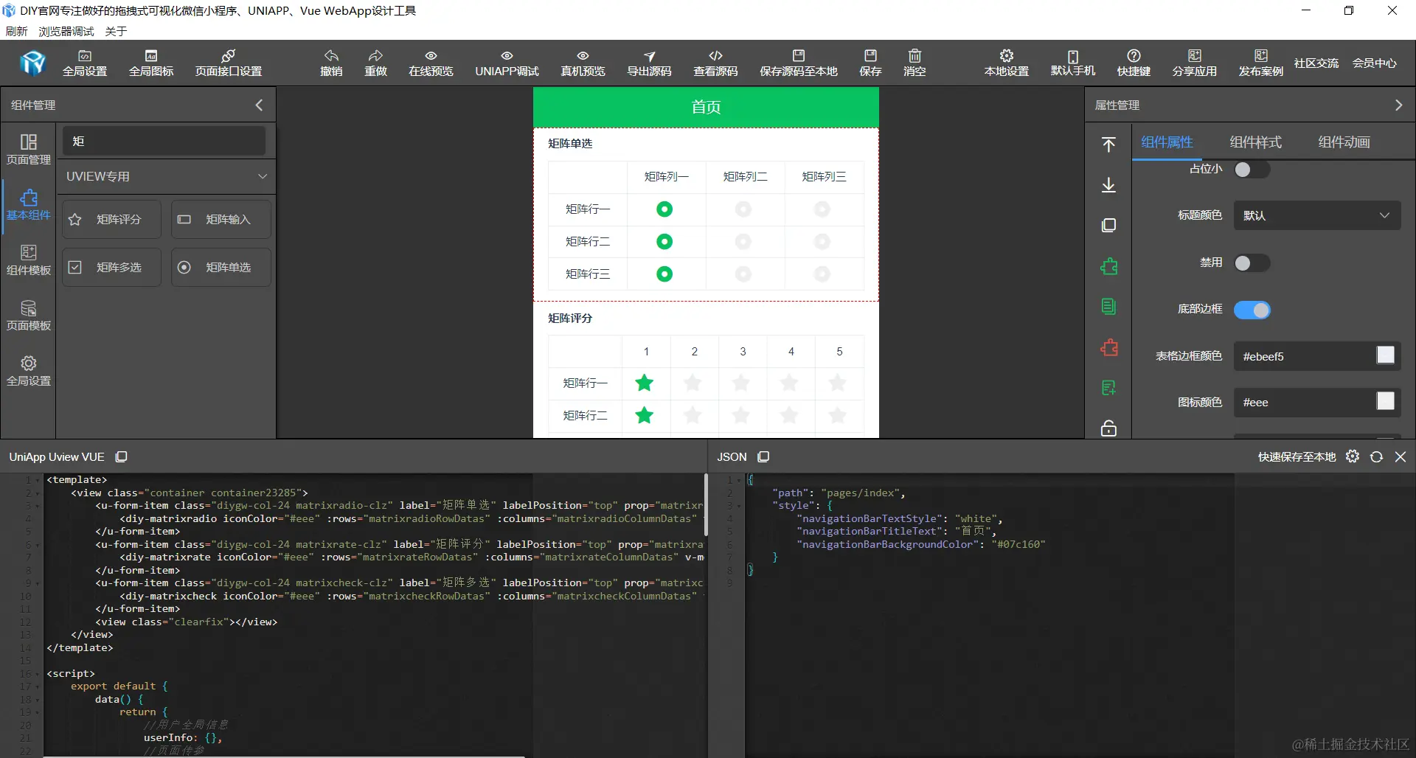Select radio for 矩阵行三 under 矩阵列二
This screenshot has width=1416, height=758.
(x=743, y=274)
